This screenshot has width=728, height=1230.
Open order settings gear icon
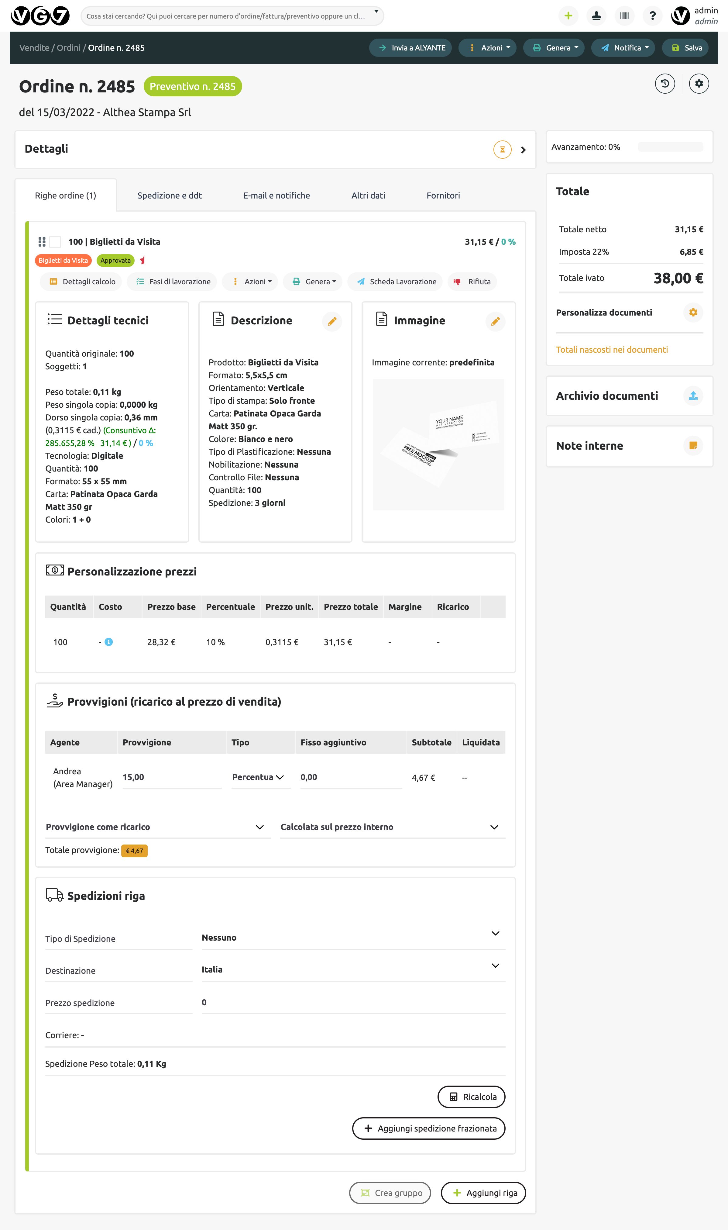(x=699, y=83)
